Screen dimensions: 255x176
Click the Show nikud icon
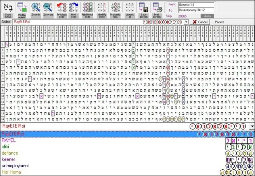8,7
